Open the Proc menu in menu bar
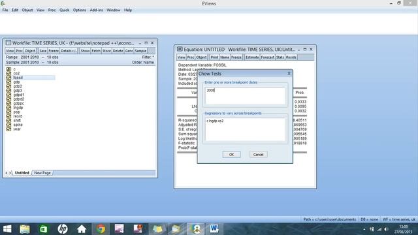 (x=52, y=10)
